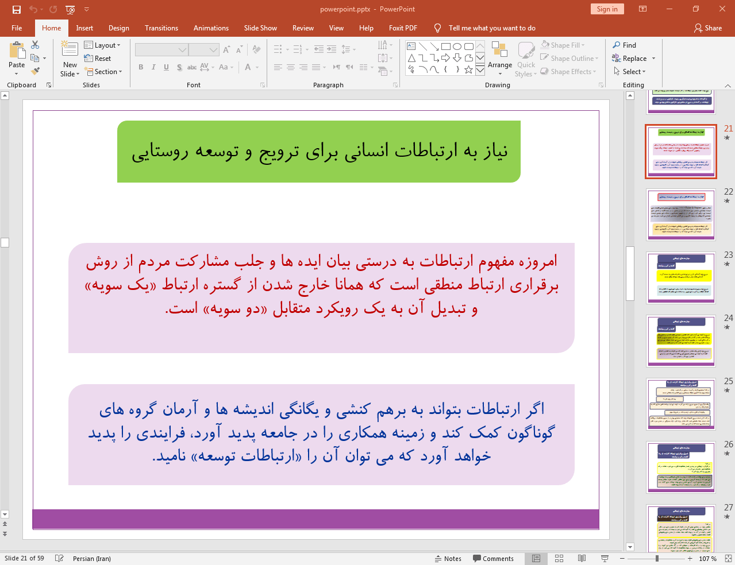735x565 pixels.
Task: Toggle Strikethrough formatting
Action: [x=192, y=67]
